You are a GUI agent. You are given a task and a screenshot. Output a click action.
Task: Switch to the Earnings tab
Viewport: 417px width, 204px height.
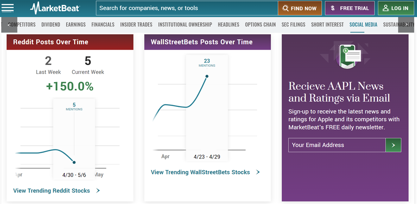point(76,25)
